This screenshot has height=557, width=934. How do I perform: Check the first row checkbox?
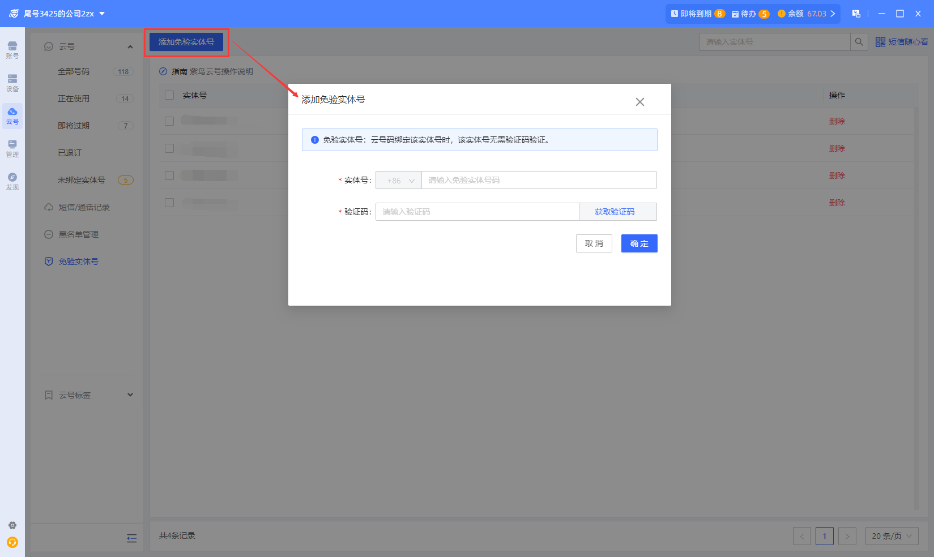[169, 121]
